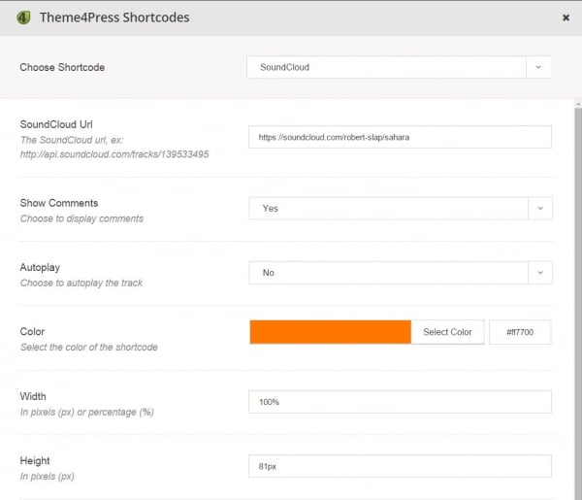Click the Choose Shortcode label
The height and width of the screenshot is (500, 582).
point(62,67)
